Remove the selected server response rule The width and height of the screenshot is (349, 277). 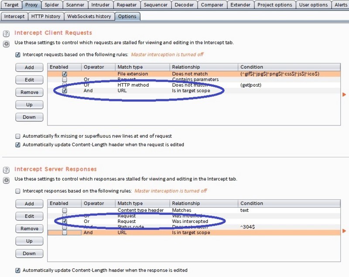(x=29, y=229)
